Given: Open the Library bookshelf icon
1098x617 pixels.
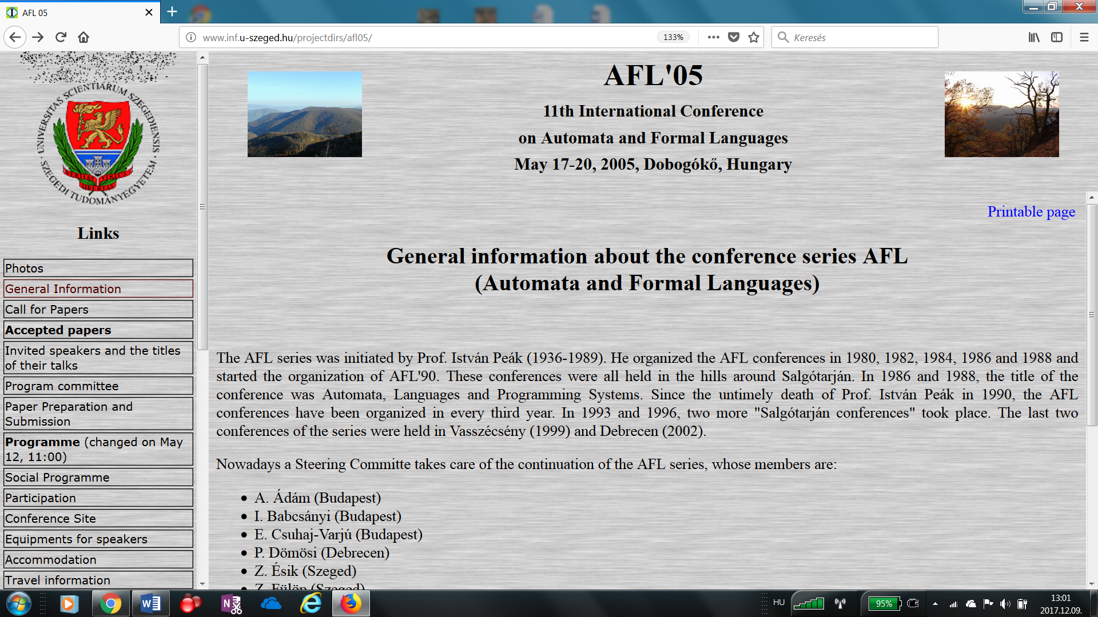Looking at the screenshot, I should click(x=1034, y=37).
